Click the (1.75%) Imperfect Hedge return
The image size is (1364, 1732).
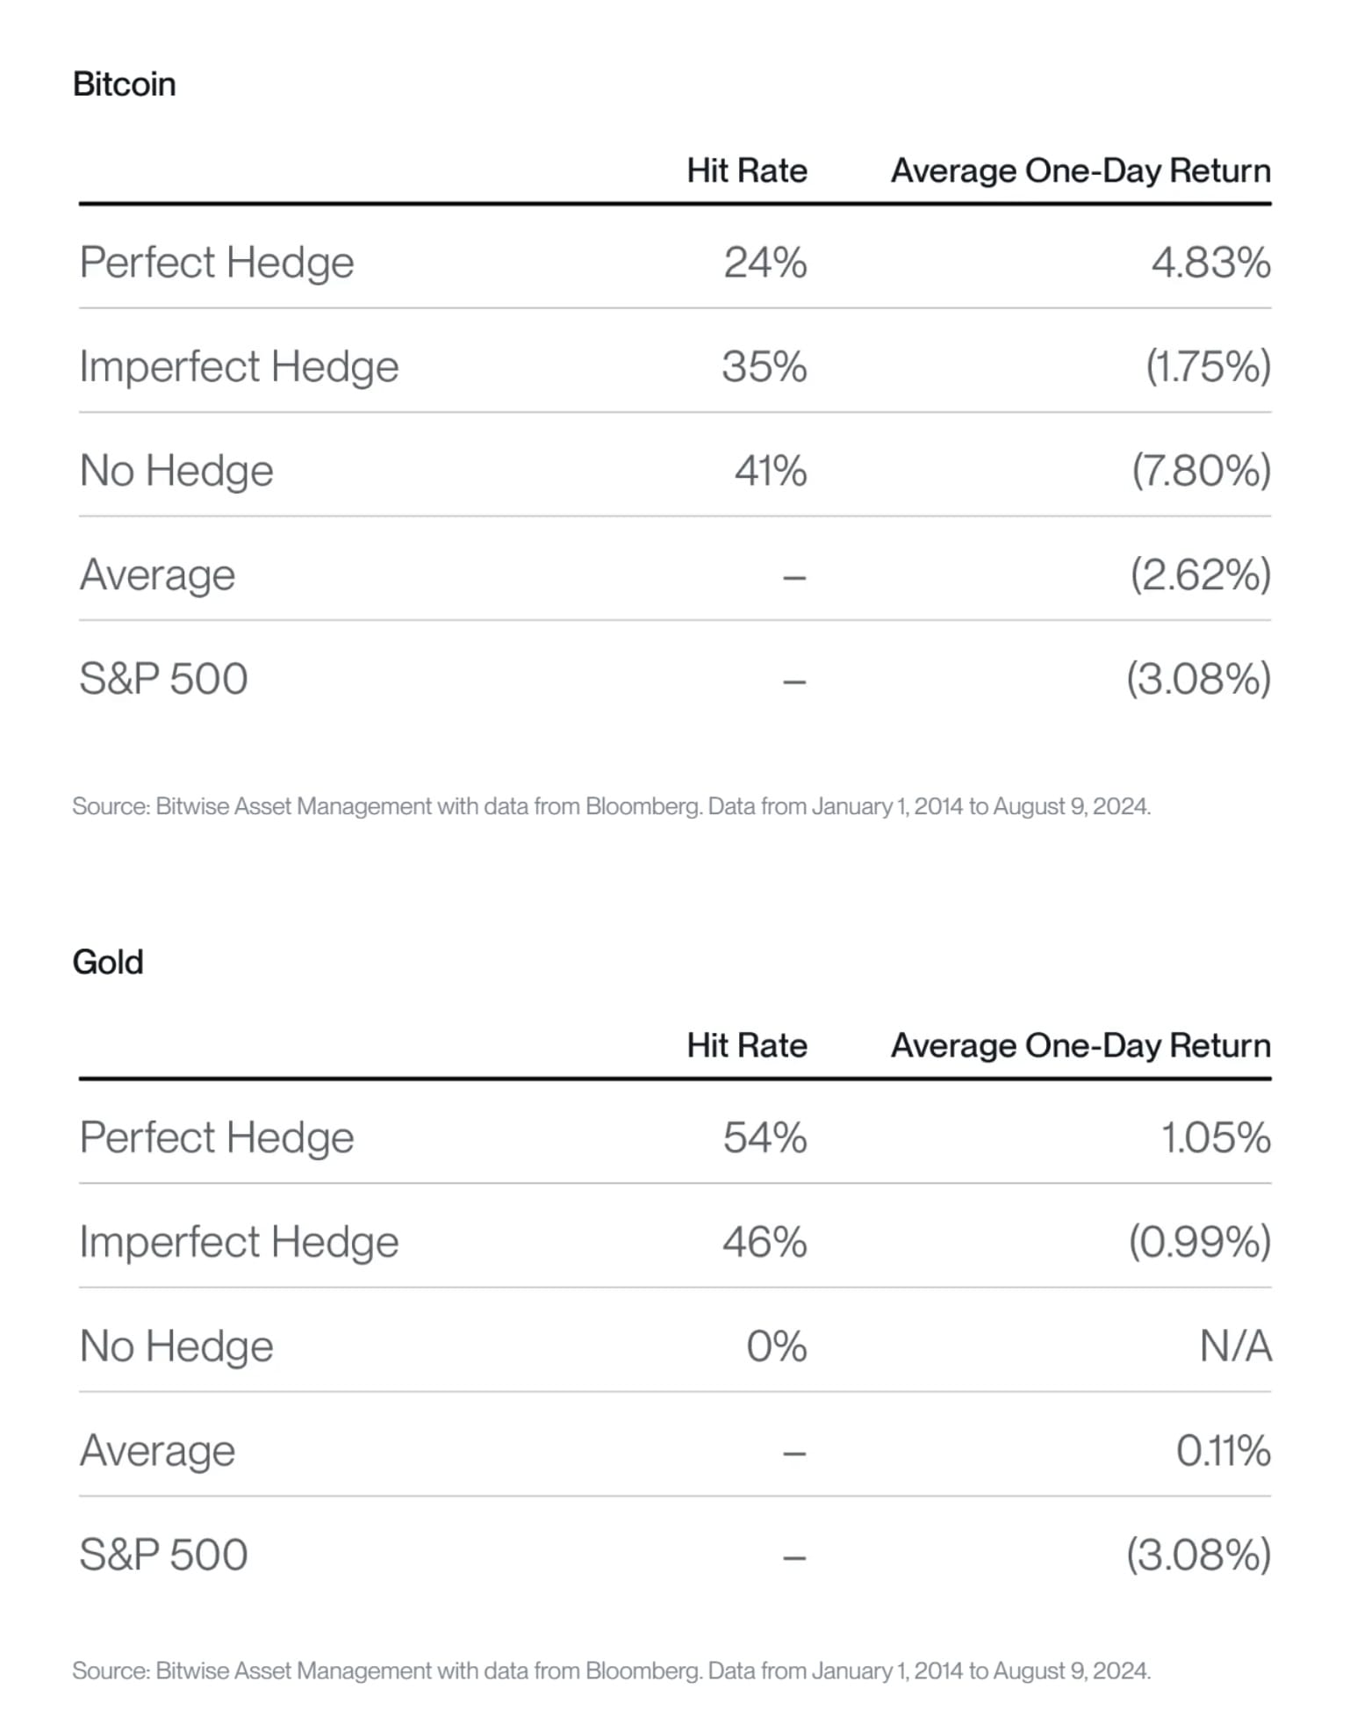click(1208, 366)
